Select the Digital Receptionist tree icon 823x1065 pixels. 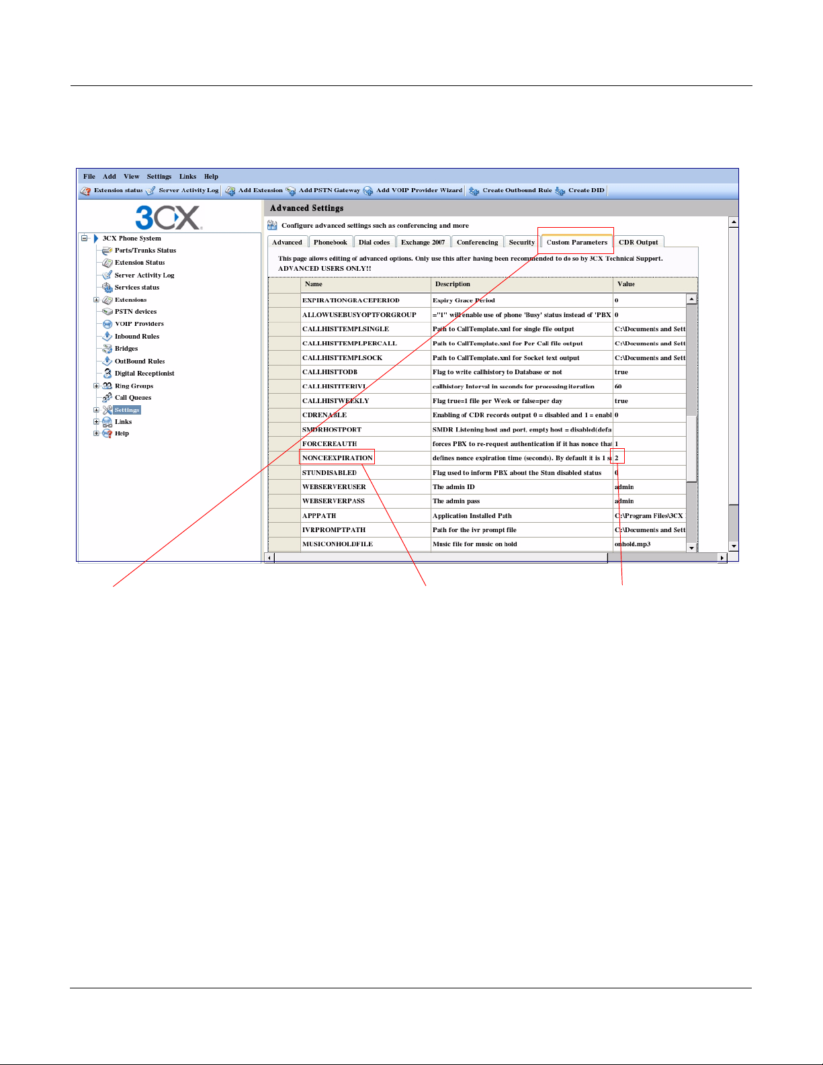pos(107,373)
